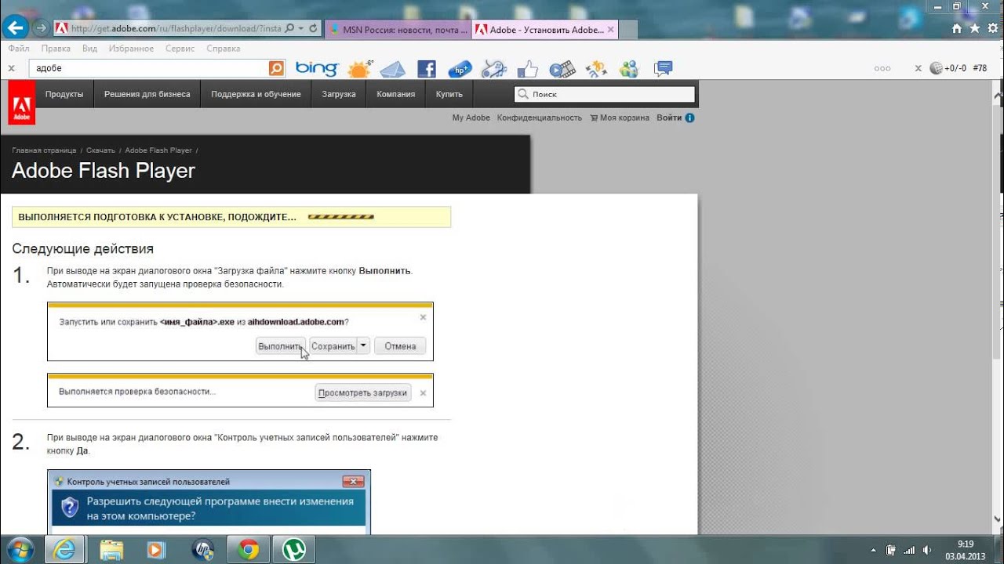The image size is (1004, 564).
Task: Go back with the browser Back arrow
Action: [16, 28]
